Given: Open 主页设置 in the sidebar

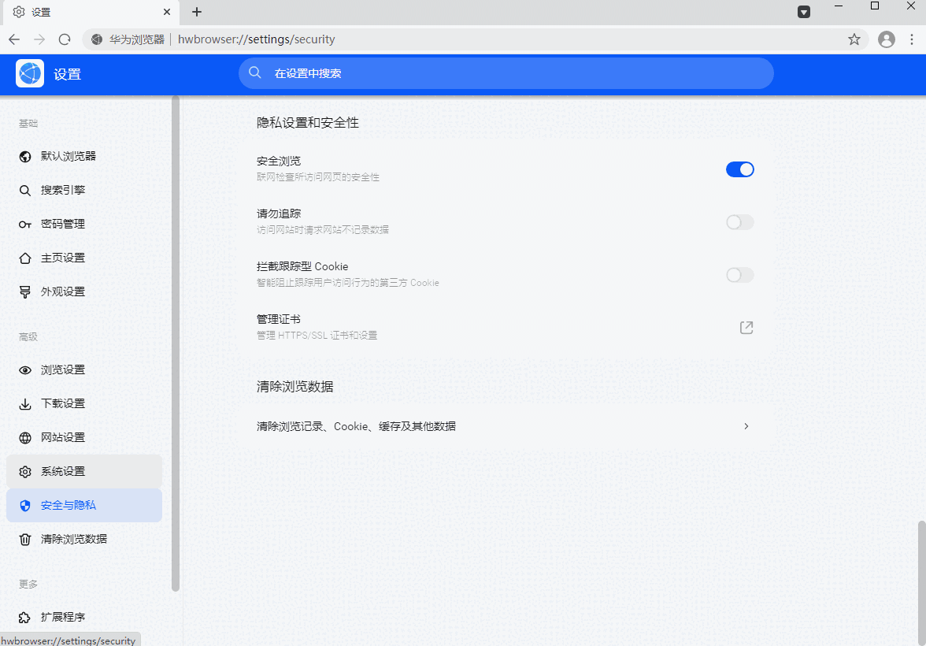Looking at the screenshot, I should (63, 258).
